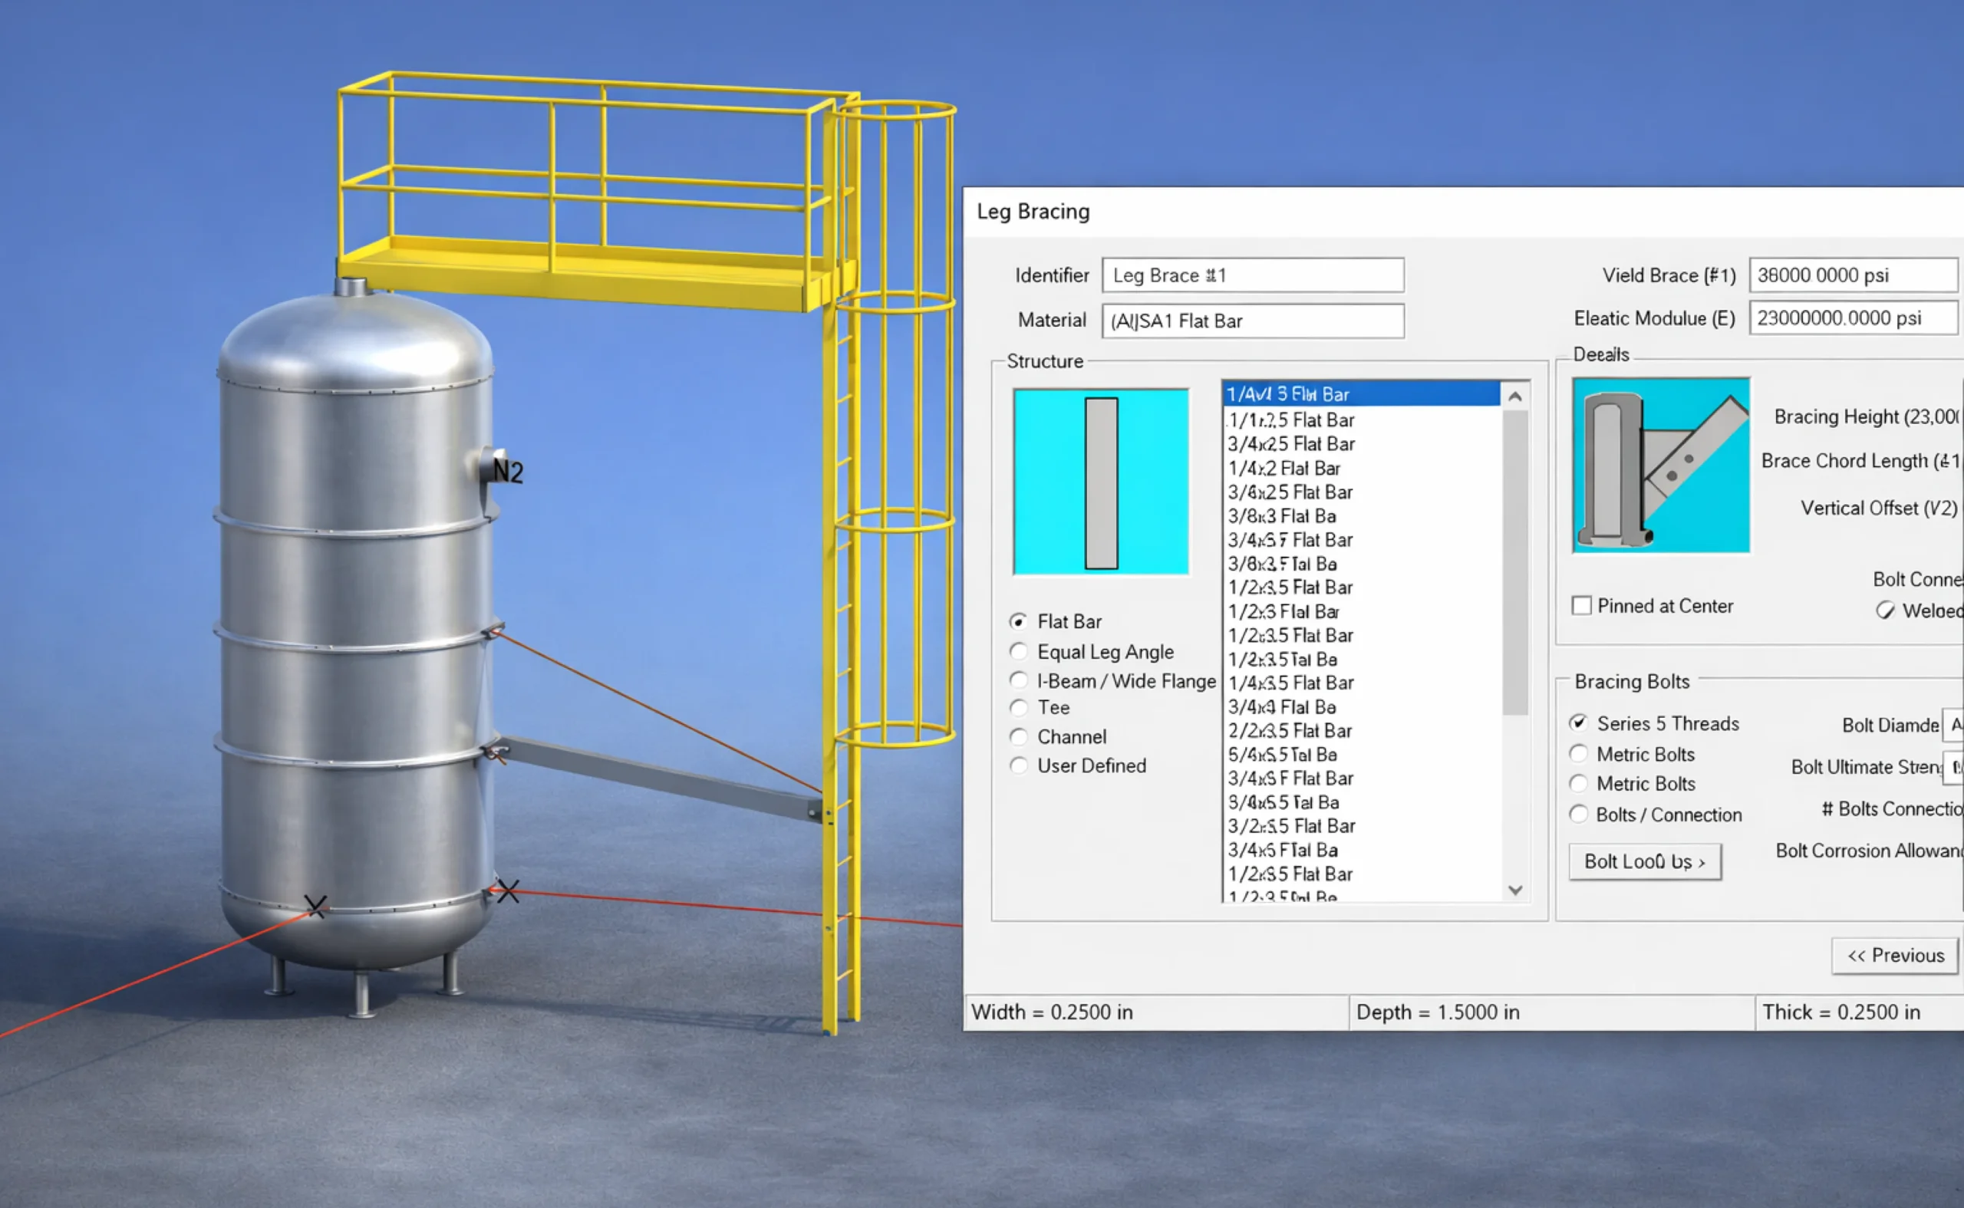1964x1208 pixels.
Task: Select the Bolts / Connection radio button
Action: coord(1578,814)
